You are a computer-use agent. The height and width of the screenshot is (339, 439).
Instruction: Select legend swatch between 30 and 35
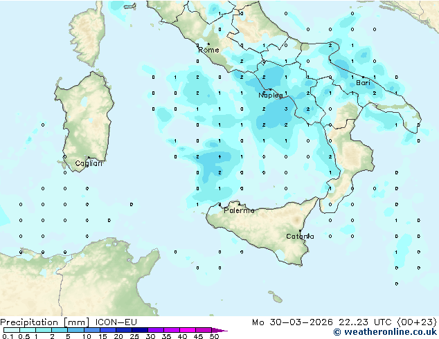[x=155, y=330]
